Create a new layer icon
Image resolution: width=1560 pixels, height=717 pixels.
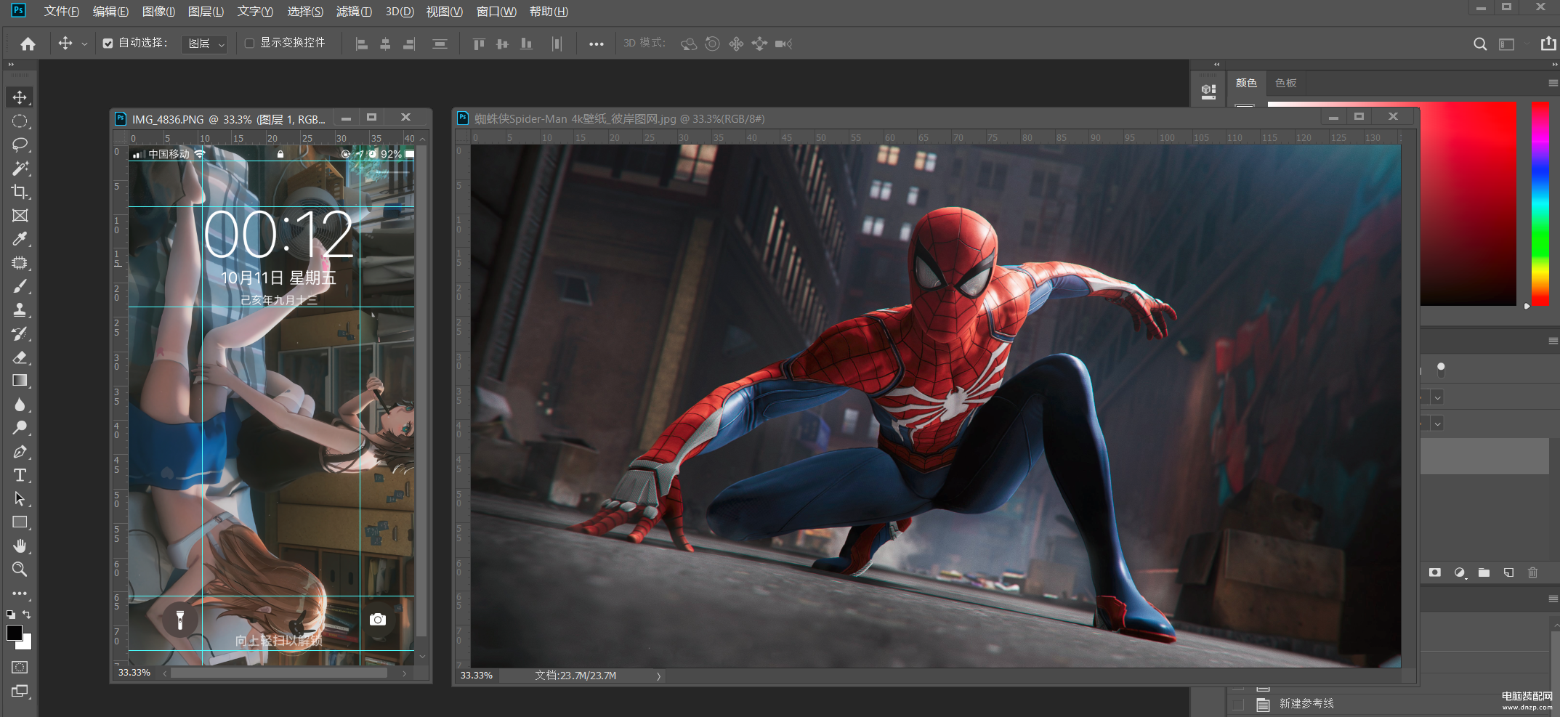[x=1508, y=572]
